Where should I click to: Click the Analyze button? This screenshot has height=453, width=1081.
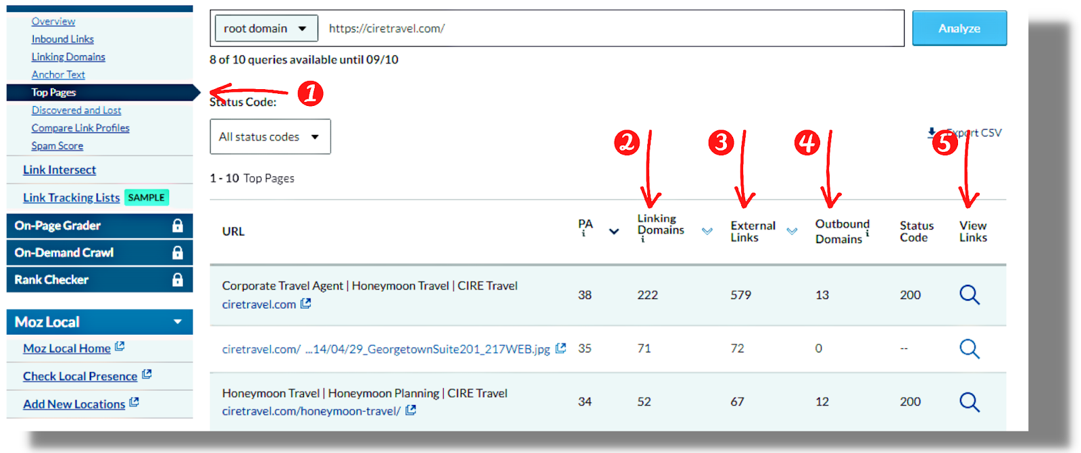(959, 28)
